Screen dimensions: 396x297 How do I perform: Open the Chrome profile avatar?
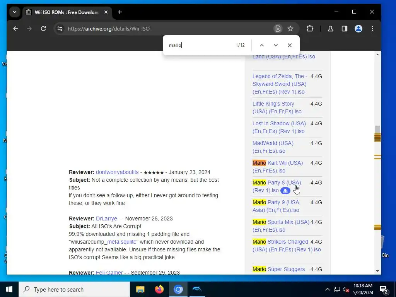pyautogui.click(x=358, y=29)
